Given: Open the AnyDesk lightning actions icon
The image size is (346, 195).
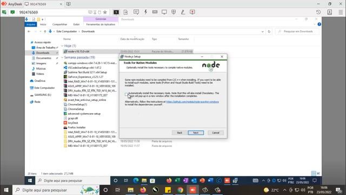Looking at the screenshot, I should (145, 12).
